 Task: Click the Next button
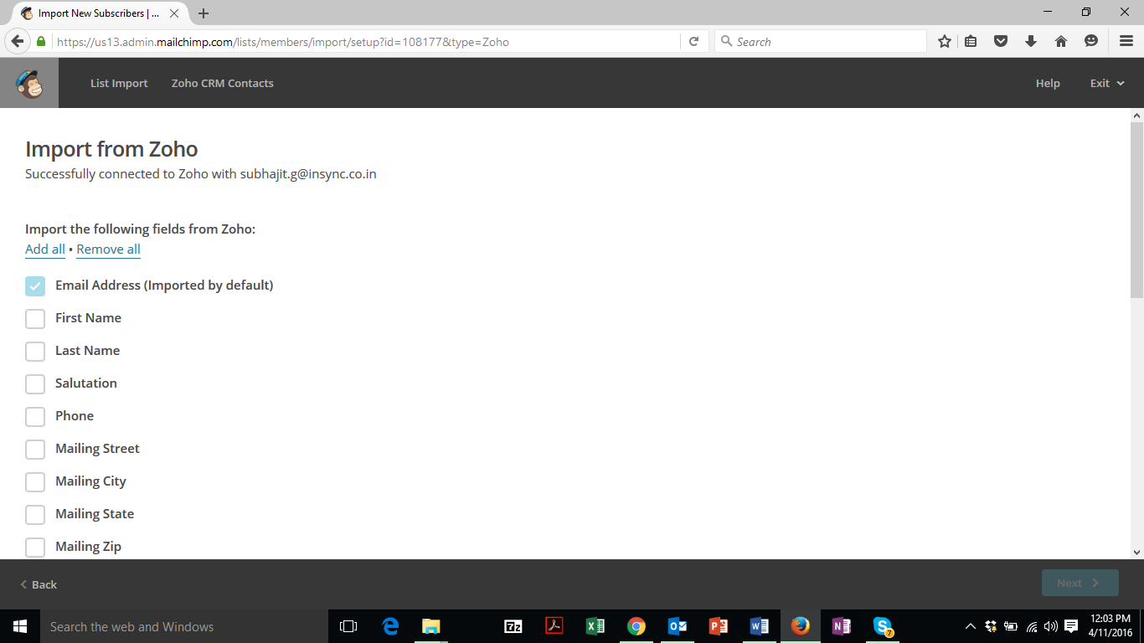1080,583
